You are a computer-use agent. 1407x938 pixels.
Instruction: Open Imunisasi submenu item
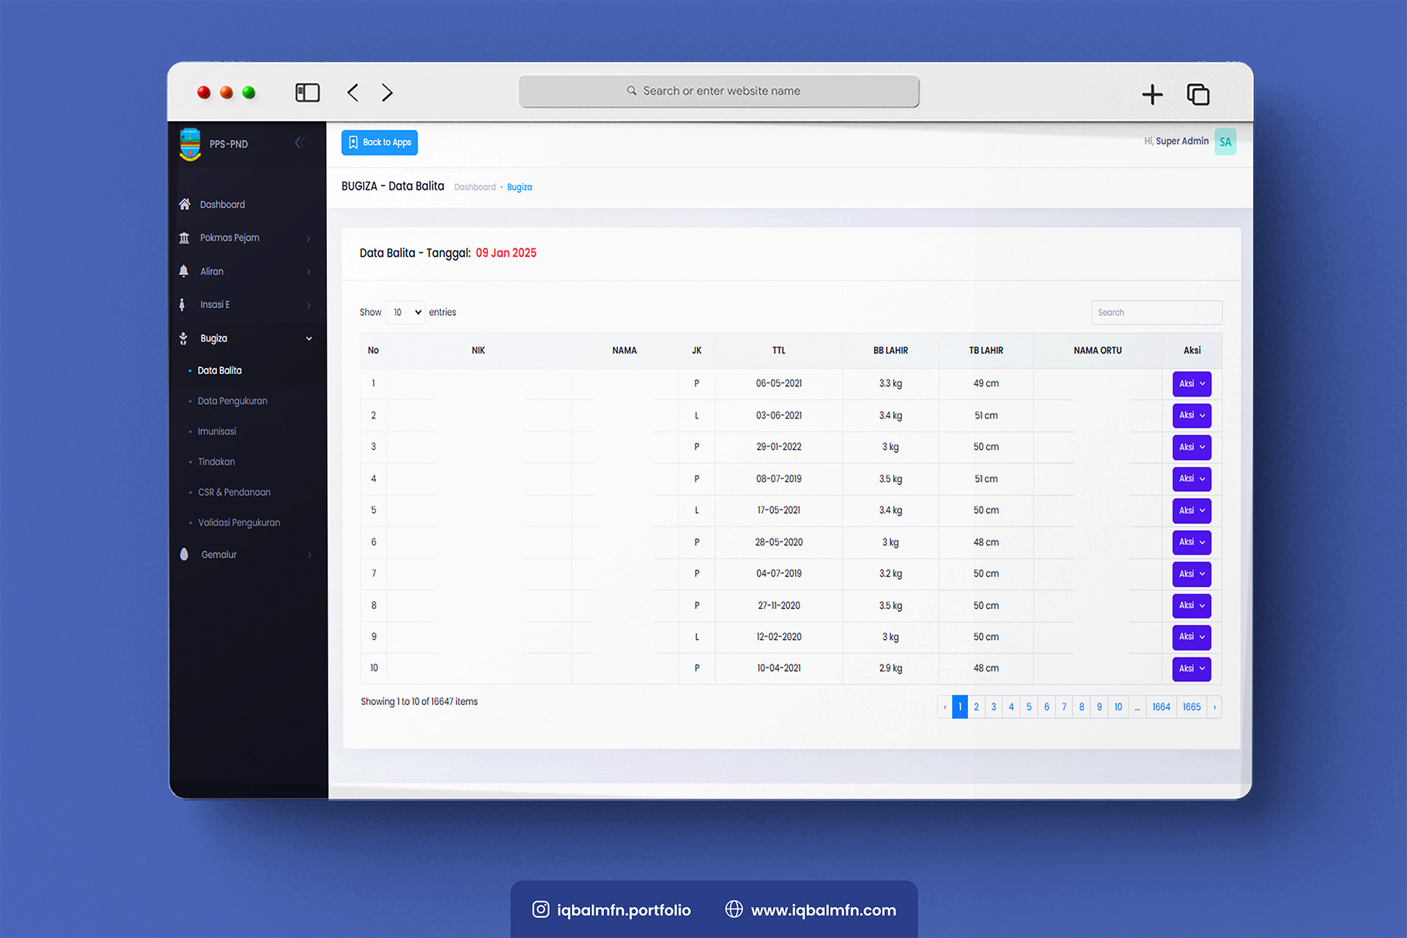point(217,431)
